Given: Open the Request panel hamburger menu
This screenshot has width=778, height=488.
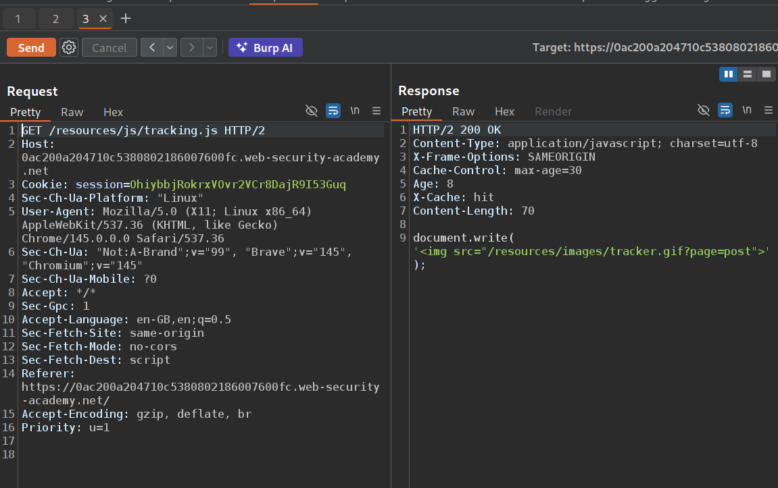Looking at the screenshot, I should pos(376,111).
